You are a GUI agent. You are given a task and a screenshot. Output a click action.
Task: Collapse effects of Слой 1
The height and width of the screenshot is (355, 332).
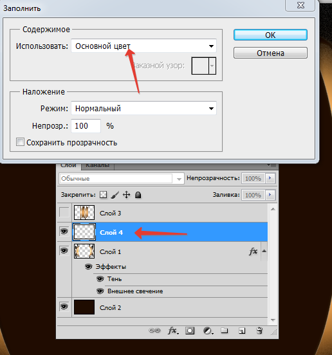tap(264, 251)
